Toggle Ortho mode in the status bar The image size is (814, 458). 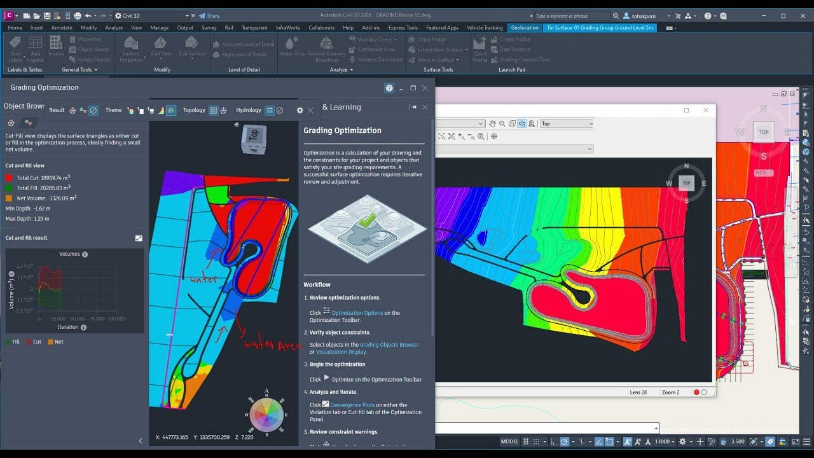(x=555, y=441)
